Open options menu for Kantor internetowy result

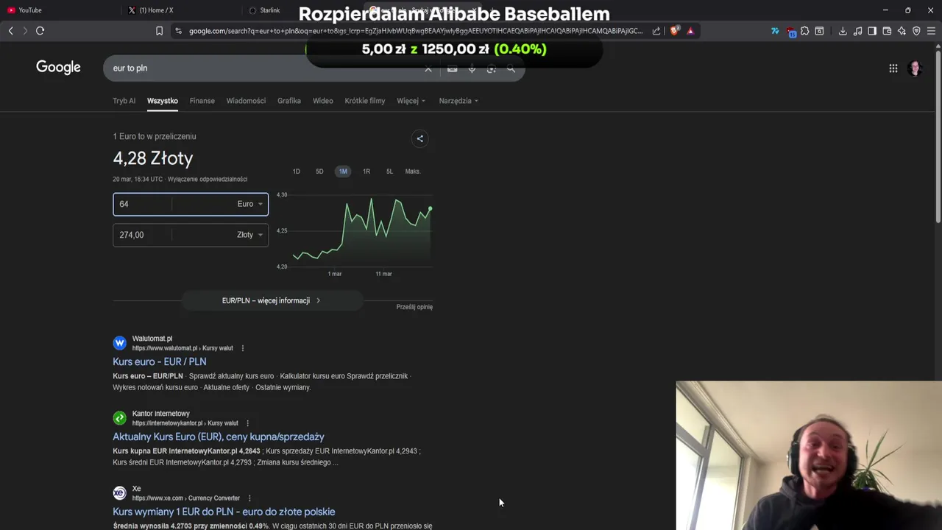pos(247,423)
